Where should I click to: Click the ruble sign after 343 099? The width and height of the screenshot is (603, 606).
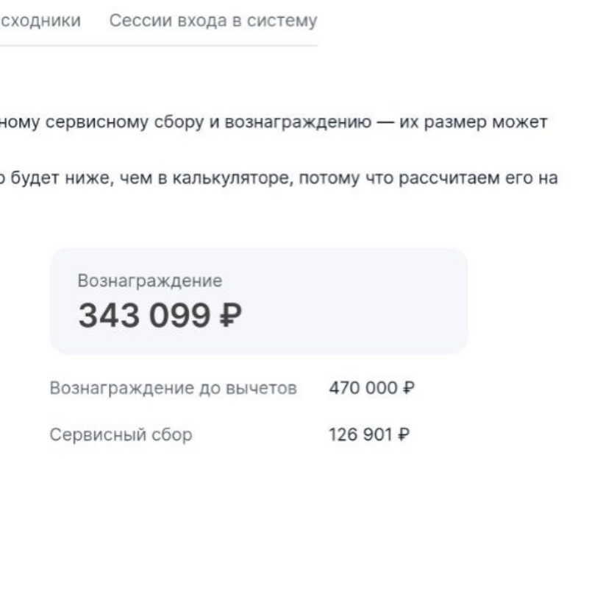coord(232,316)
